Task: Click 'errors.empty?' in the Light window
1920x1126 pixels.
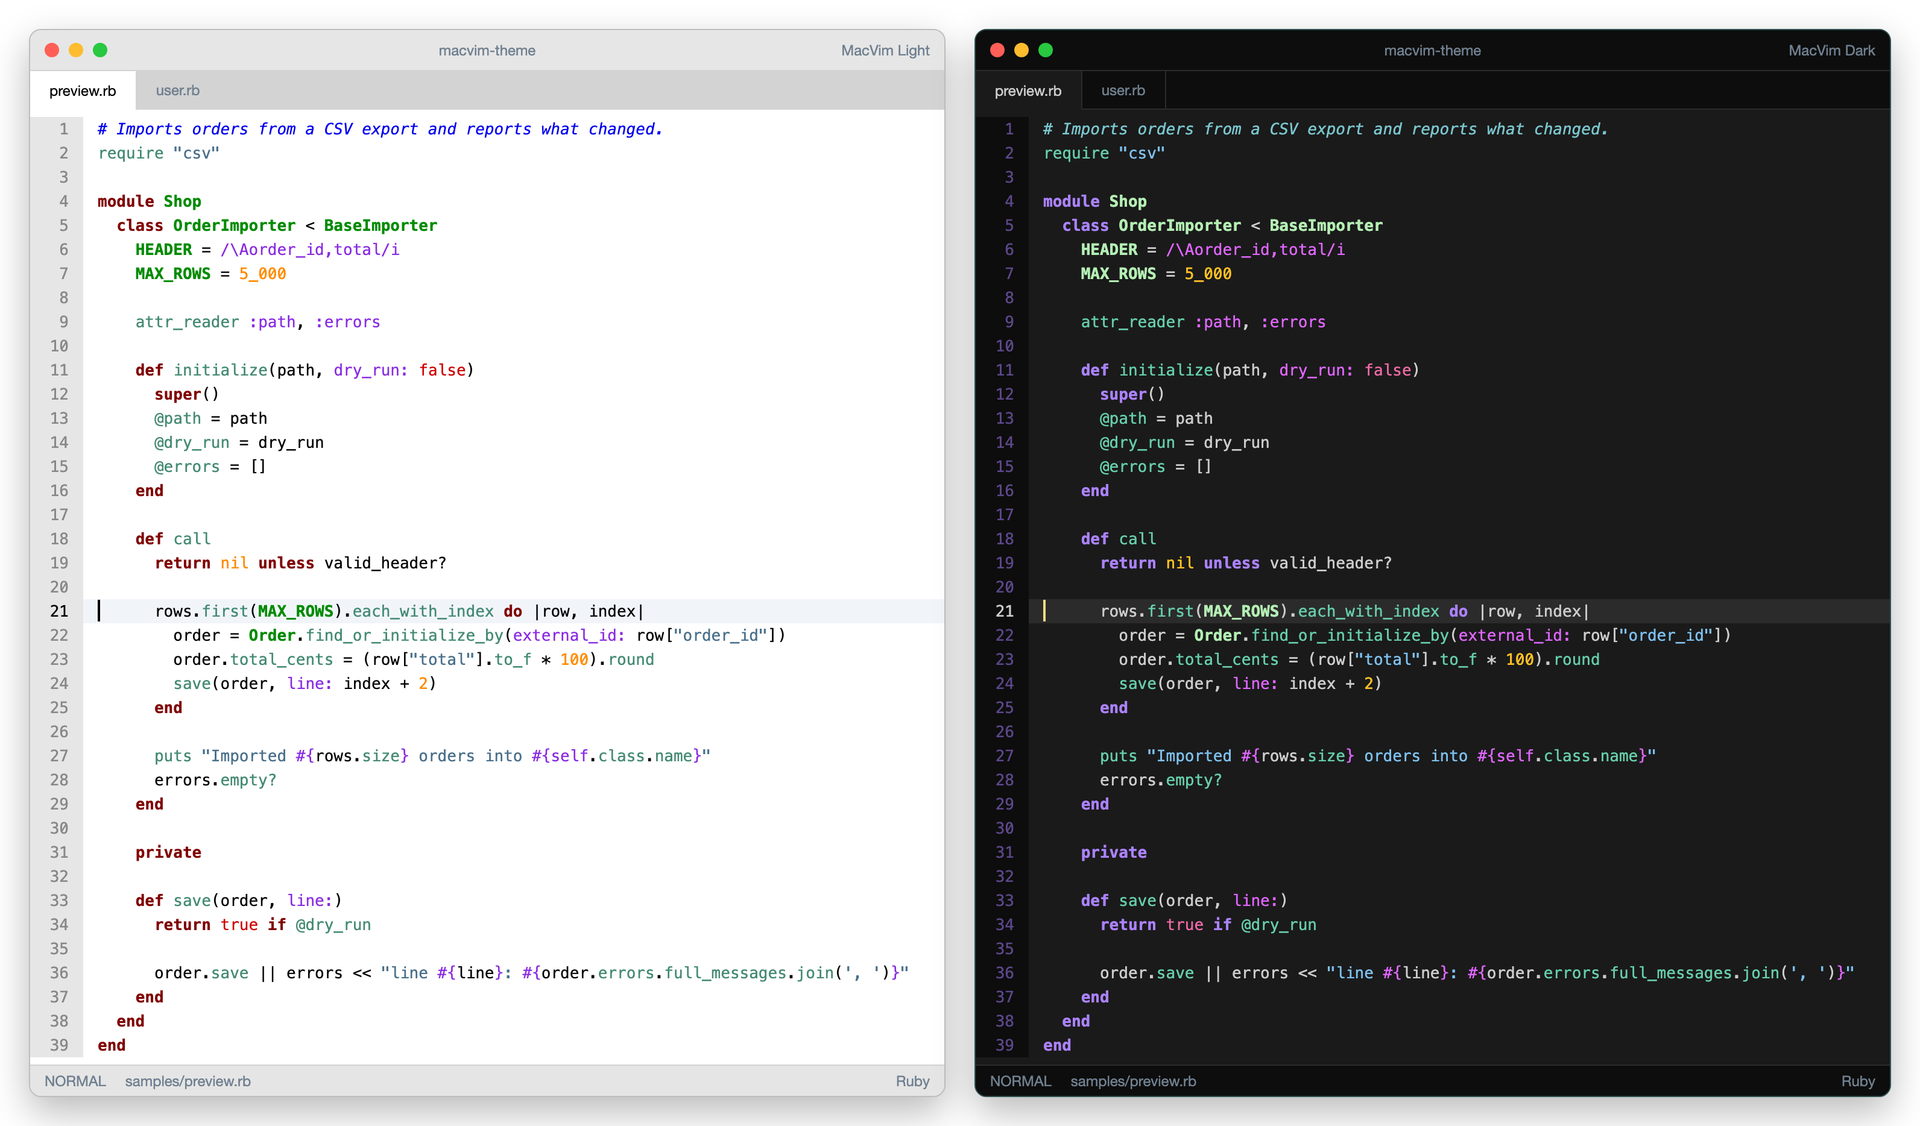Action: [216, 780]
